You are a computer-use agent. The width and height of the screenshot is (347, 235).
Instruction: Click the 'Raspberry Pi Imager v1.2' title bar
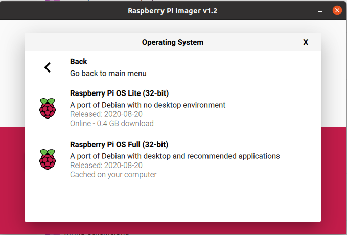173,11
